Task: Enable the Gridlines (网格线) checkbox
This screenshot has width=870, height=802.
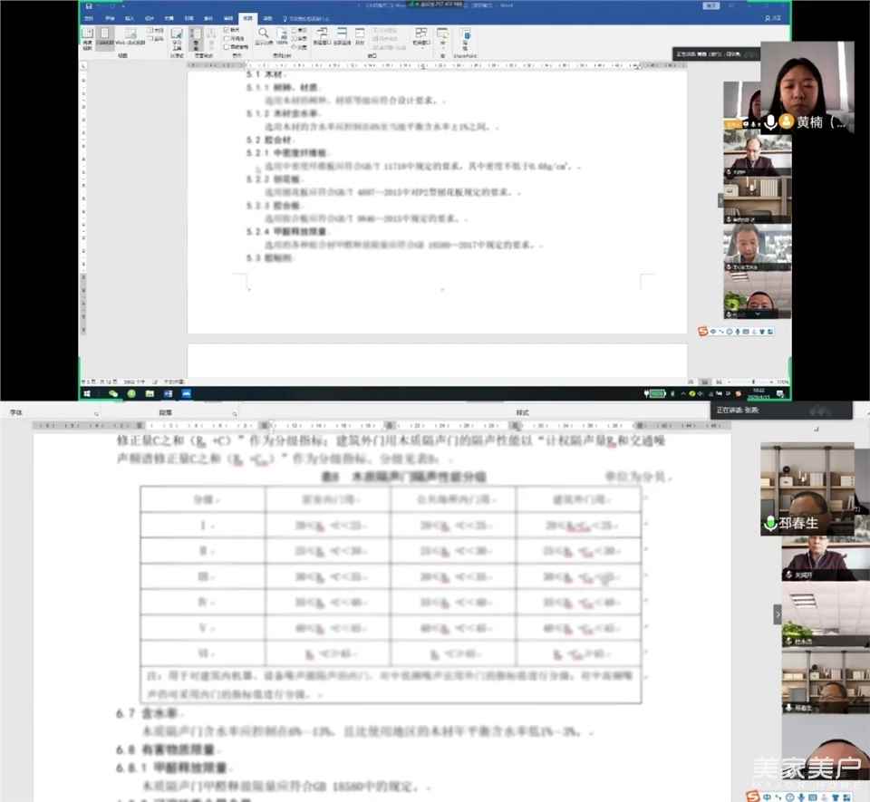Action: [227, 38]
